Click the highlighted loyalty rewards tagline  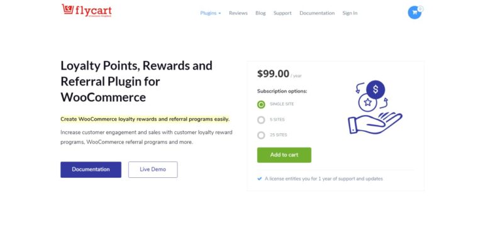coord(145,119)
